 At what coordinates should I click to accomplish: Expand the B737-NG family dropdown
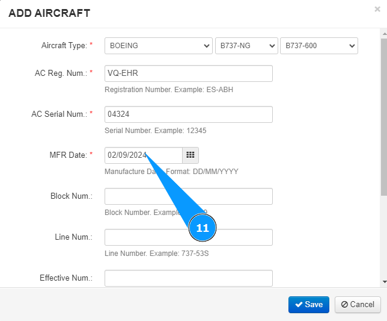pyautogui.click(x=246, y=46)
